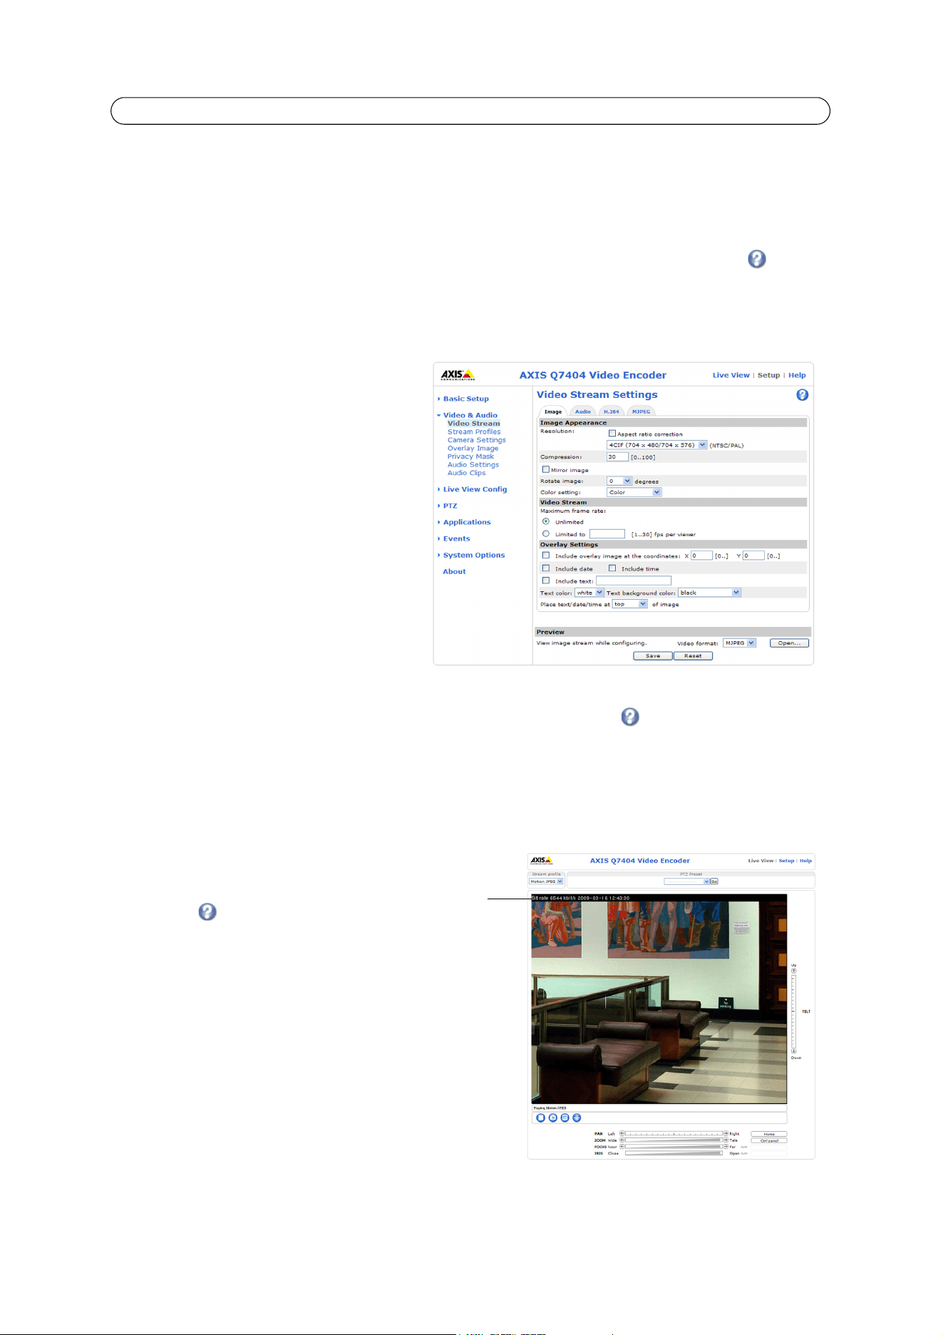
Task: Open Audio Clips in the sidebar
Action: [x=466, y=473]
